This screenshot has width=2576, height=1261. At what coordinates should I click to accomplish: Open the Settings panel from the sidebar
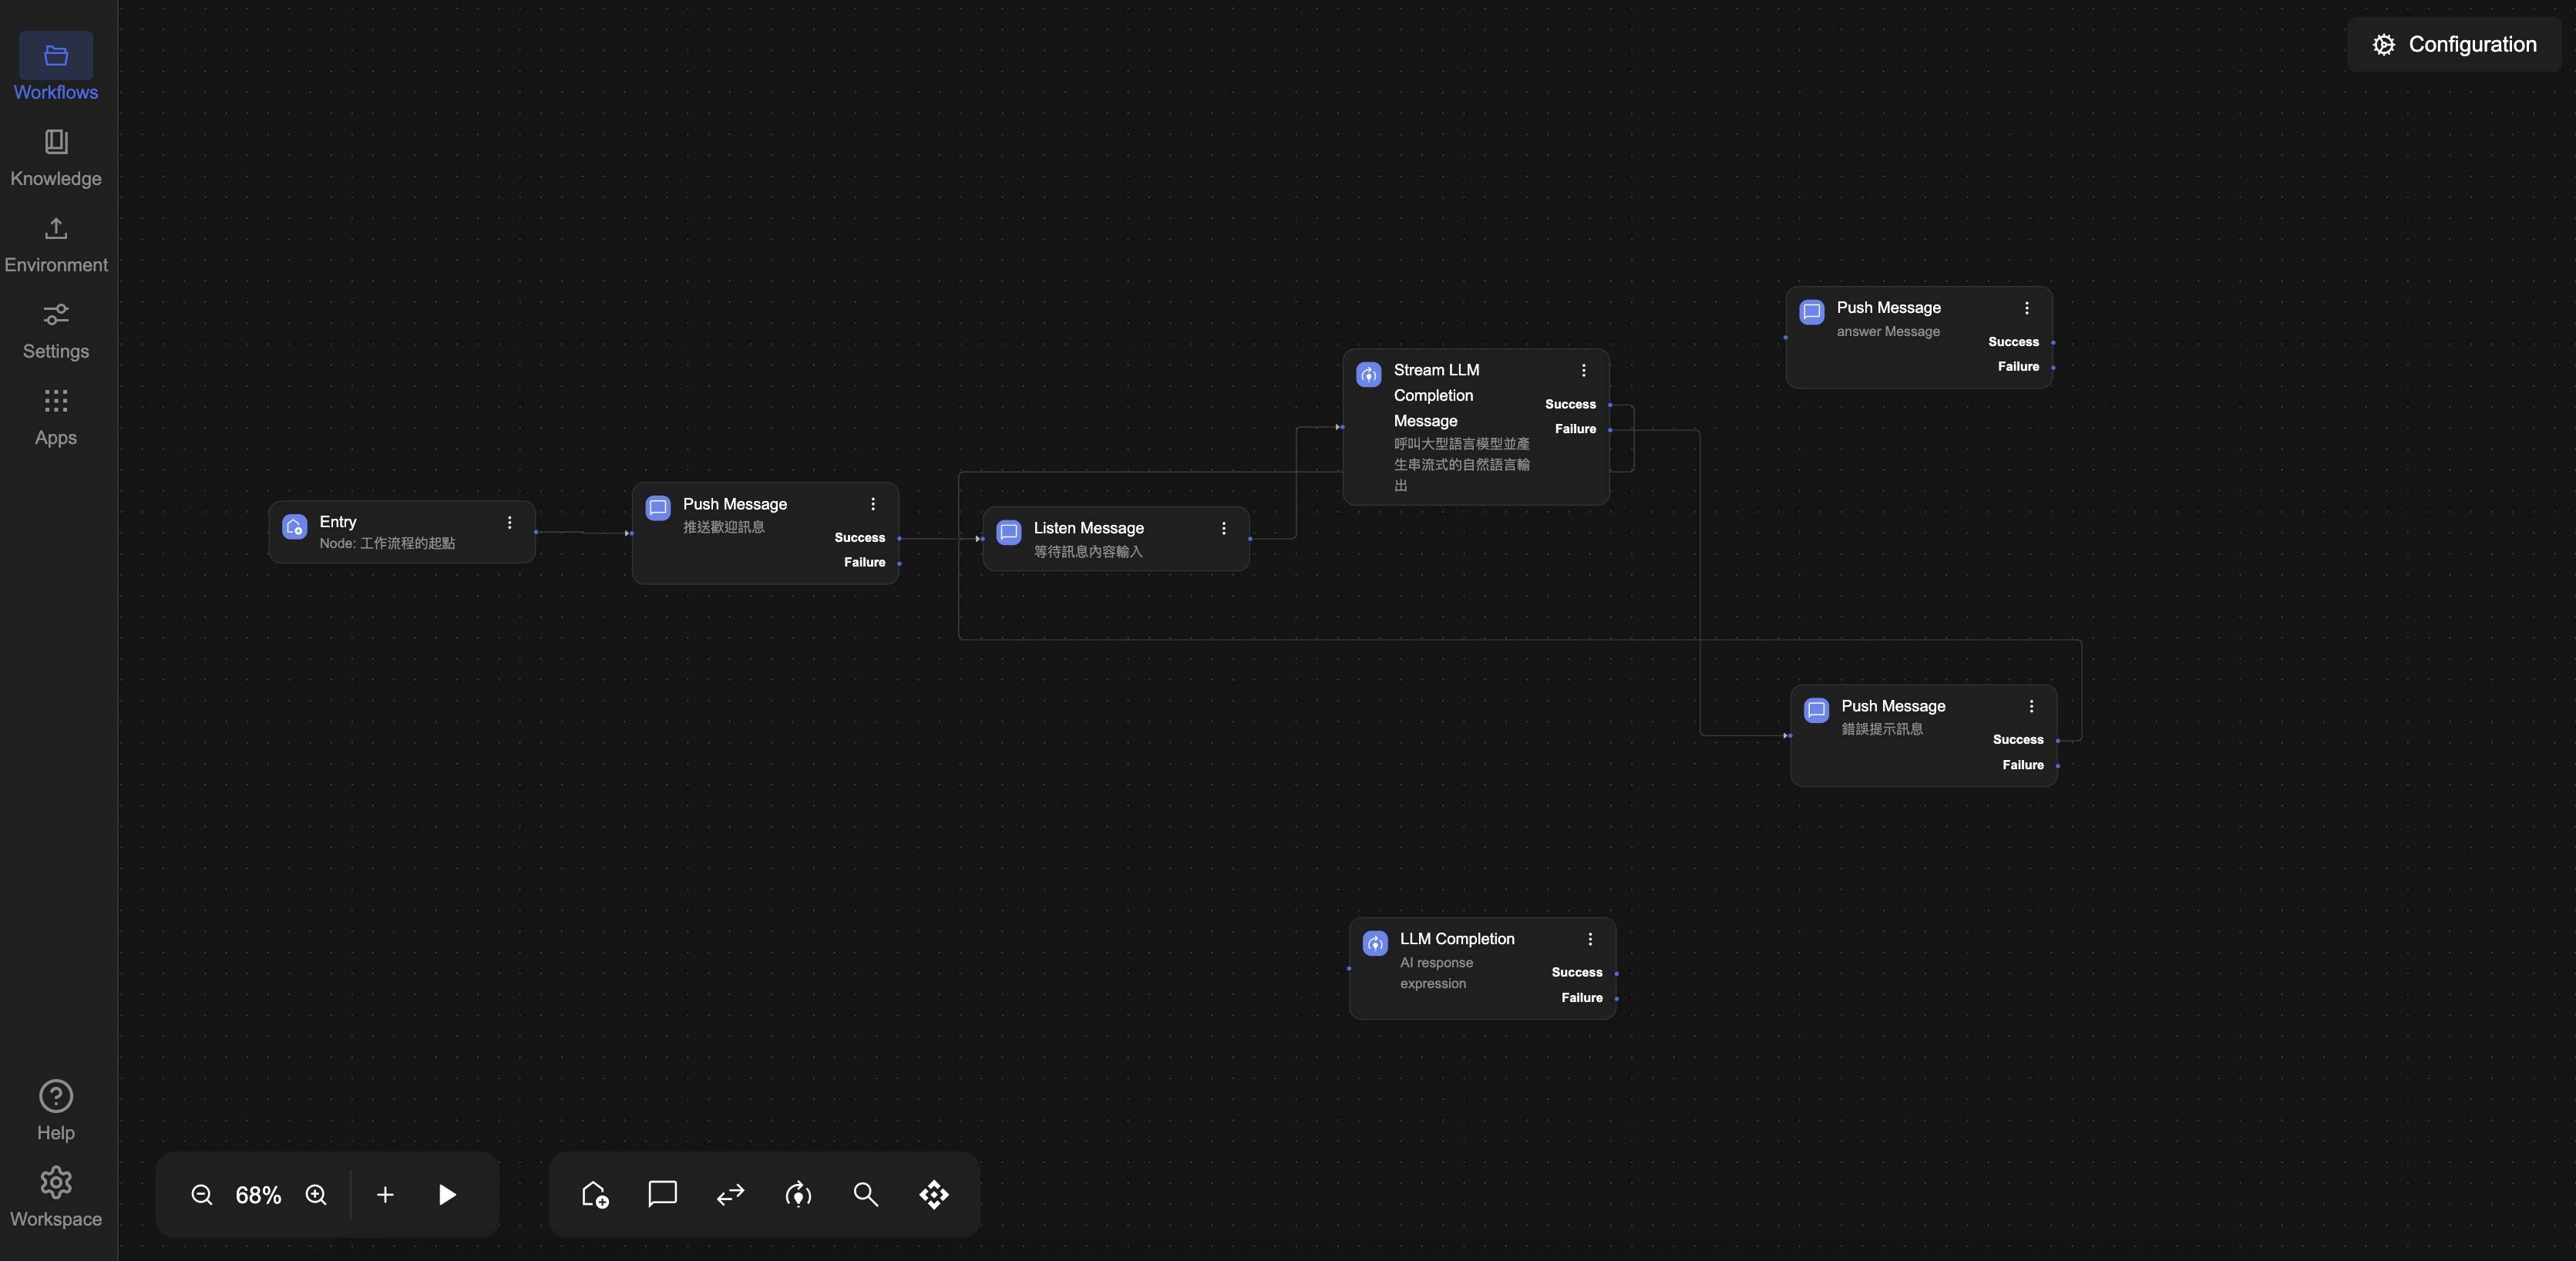coord(55,330)
